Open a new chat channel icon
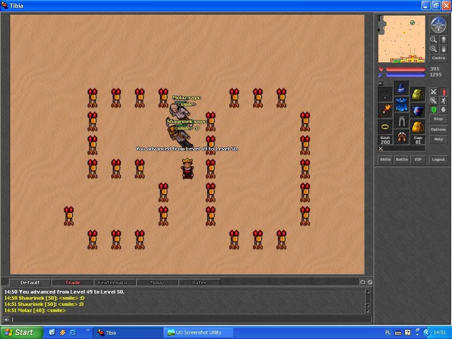This screenshot has height=339, width=452. pos(363,282)
